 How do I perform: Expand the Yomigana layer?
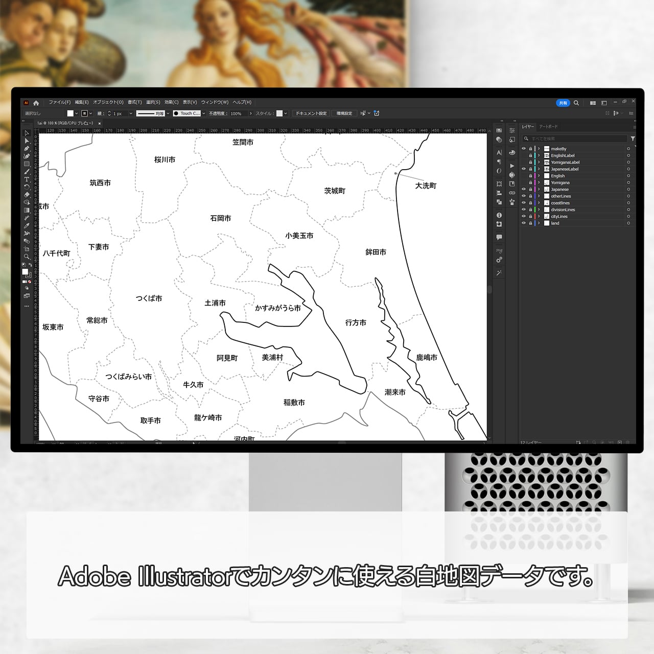pyautogui.click(x=539, y=182)
